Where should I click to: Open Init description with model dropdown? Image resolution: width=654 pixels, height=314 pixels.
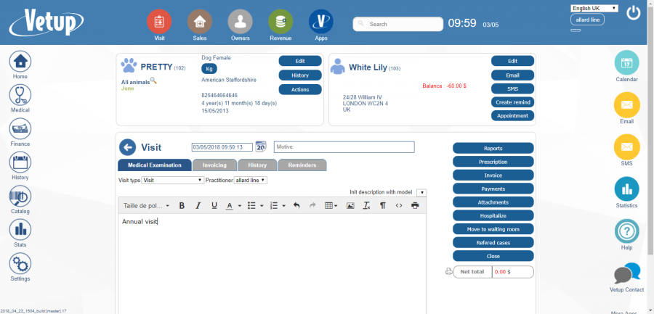pos(421,192)
